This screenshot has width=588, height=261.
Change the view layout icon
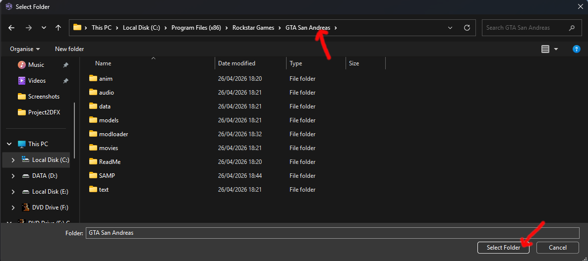[x=545, y=49]
